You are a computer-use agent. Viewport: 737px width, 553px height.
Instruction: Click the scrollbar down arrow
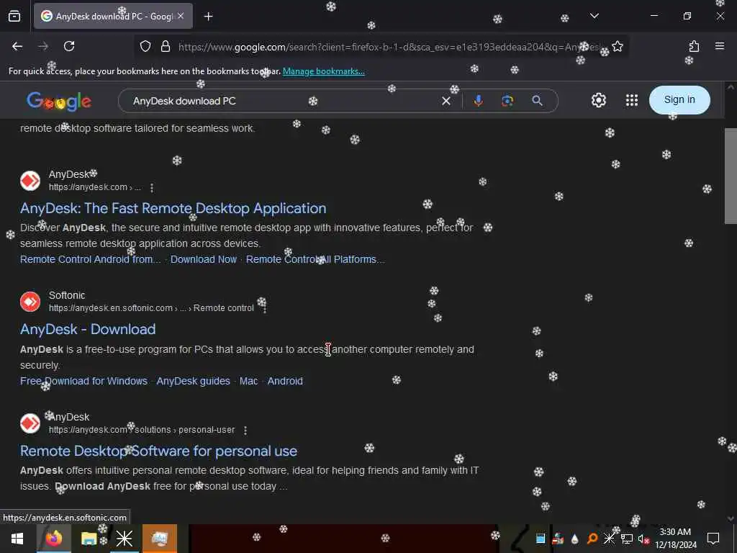pos(731,518)
